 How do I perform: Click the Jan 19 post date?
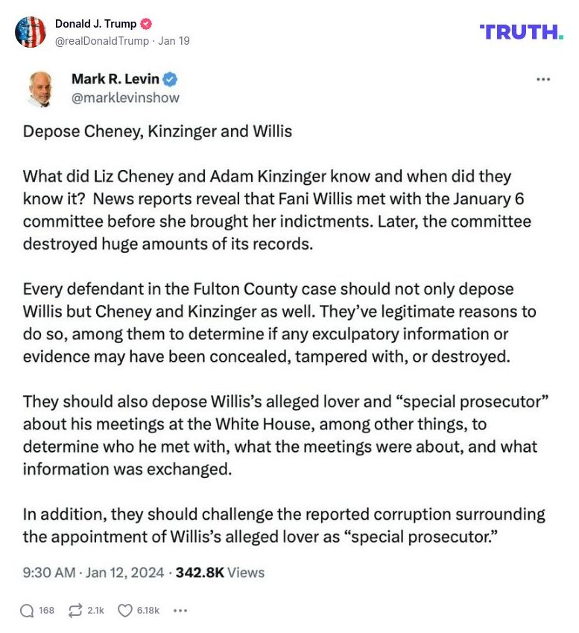174,41
